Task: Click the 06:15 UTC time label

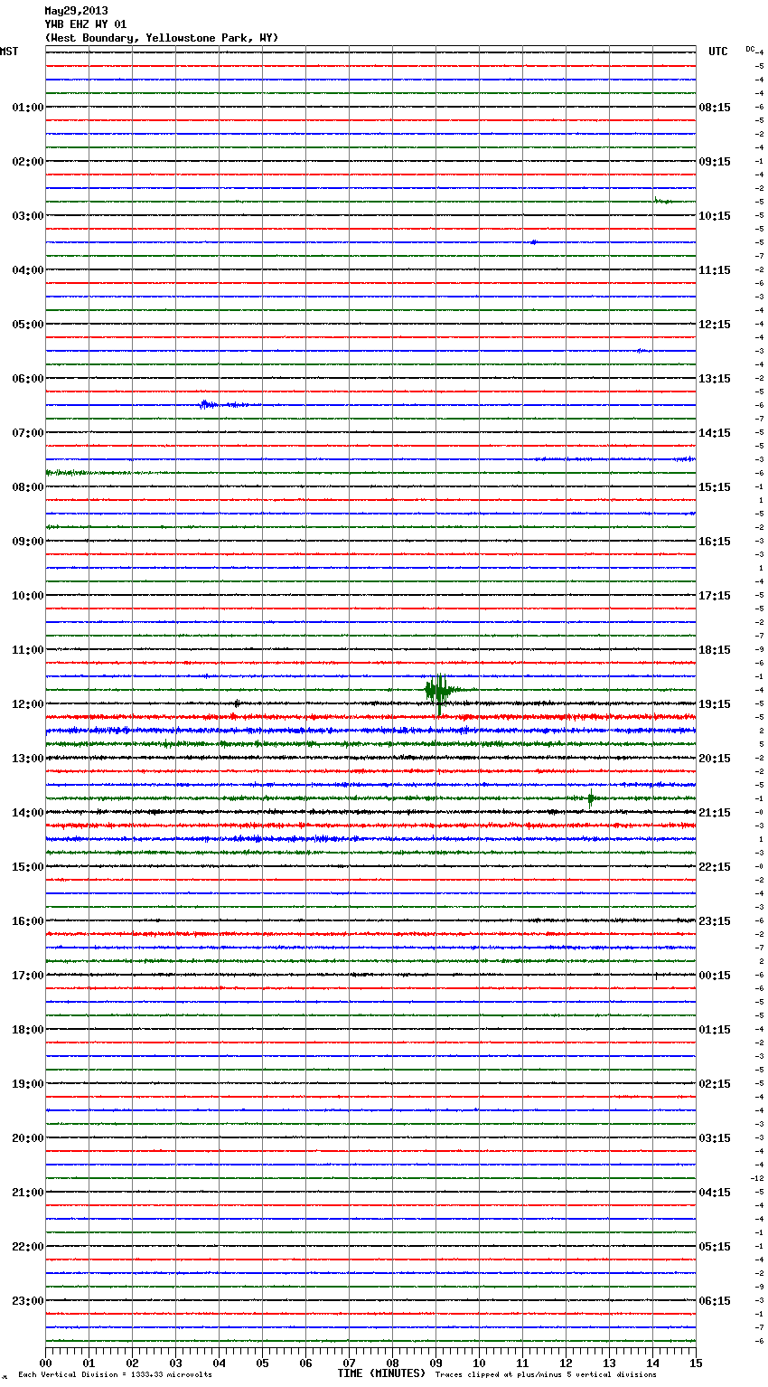Action: (x=715, y=1301)
